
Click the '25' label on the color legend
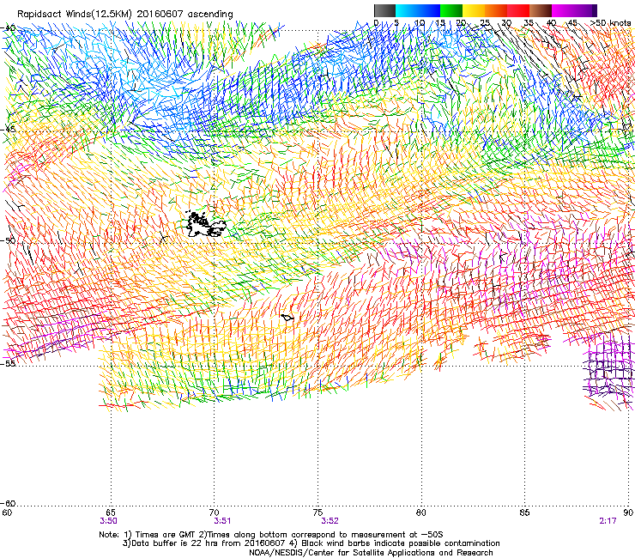[x=484, y=23]
